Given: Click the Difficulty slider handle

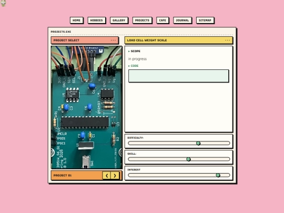Looking at the screenshot, I should pyautogui.click(x=198, y=143).
